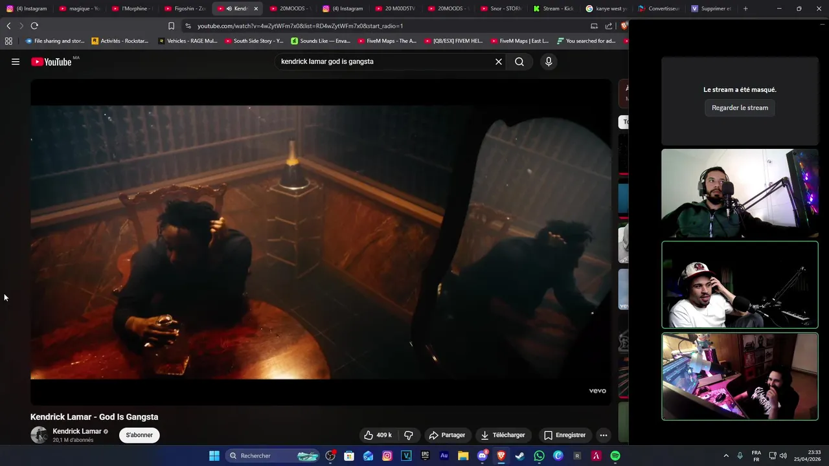Click the address bar URL
This screenshot has height=466, width=829.
point(300,26)
